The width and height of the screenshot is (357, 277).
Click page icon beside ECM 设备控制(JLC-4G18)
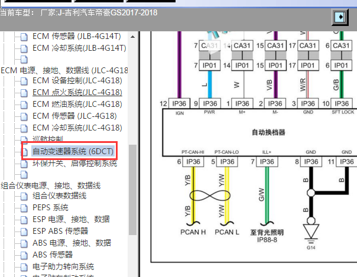pos(24,81)
